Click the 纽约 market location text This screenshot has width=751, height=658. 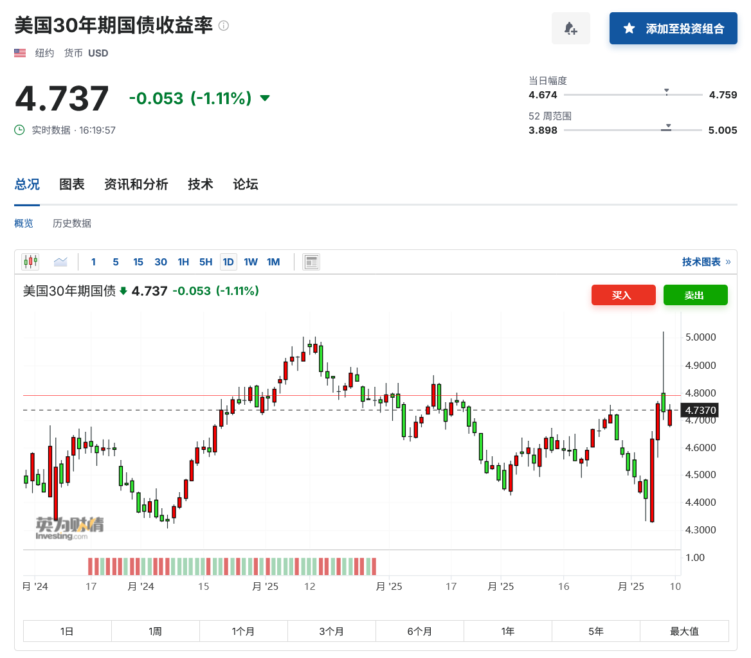(x=44, y=53)
